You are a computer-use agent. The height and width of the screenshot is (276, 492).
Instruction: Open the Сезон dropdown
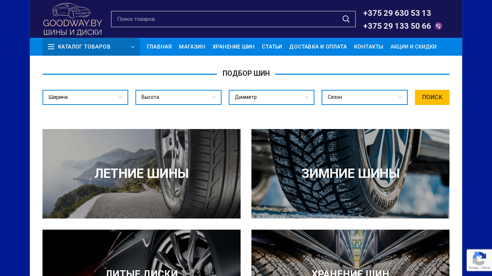pos(364,97)
